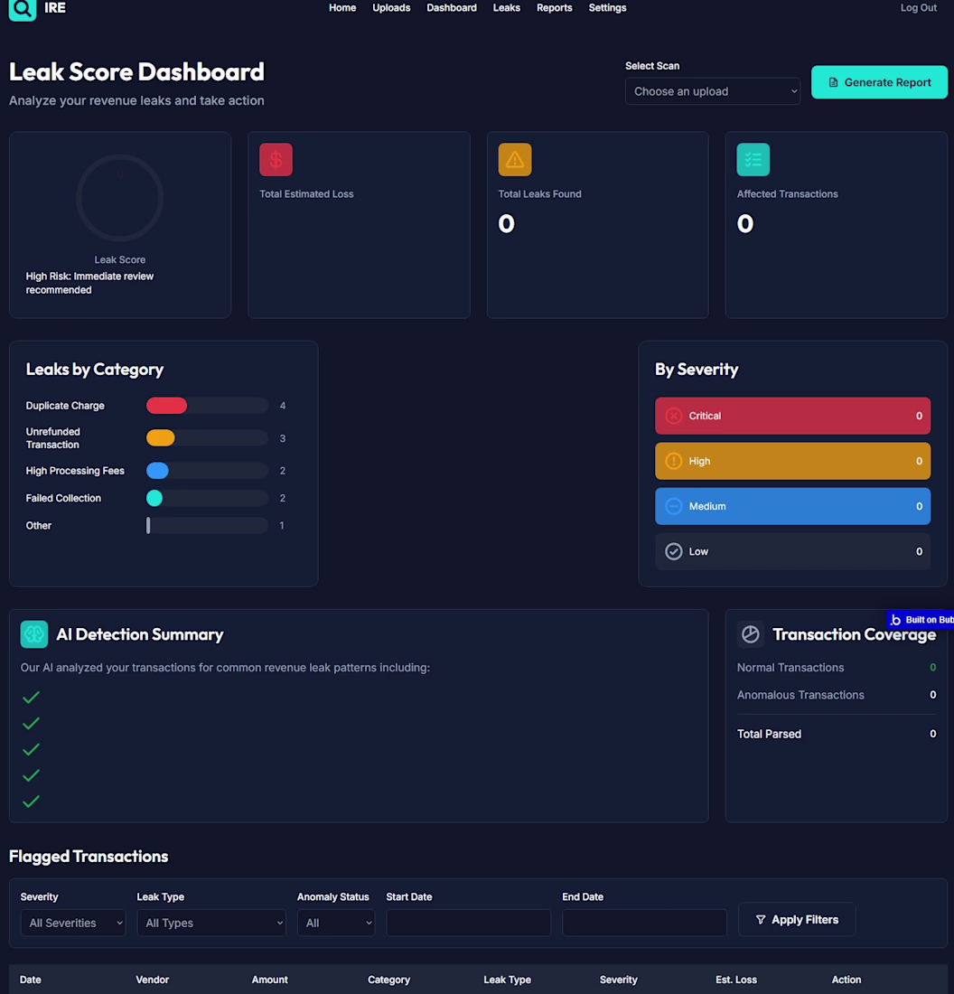Click the Leak Score circular gauge
The image size is (954, 994).
tap(120, 198)
